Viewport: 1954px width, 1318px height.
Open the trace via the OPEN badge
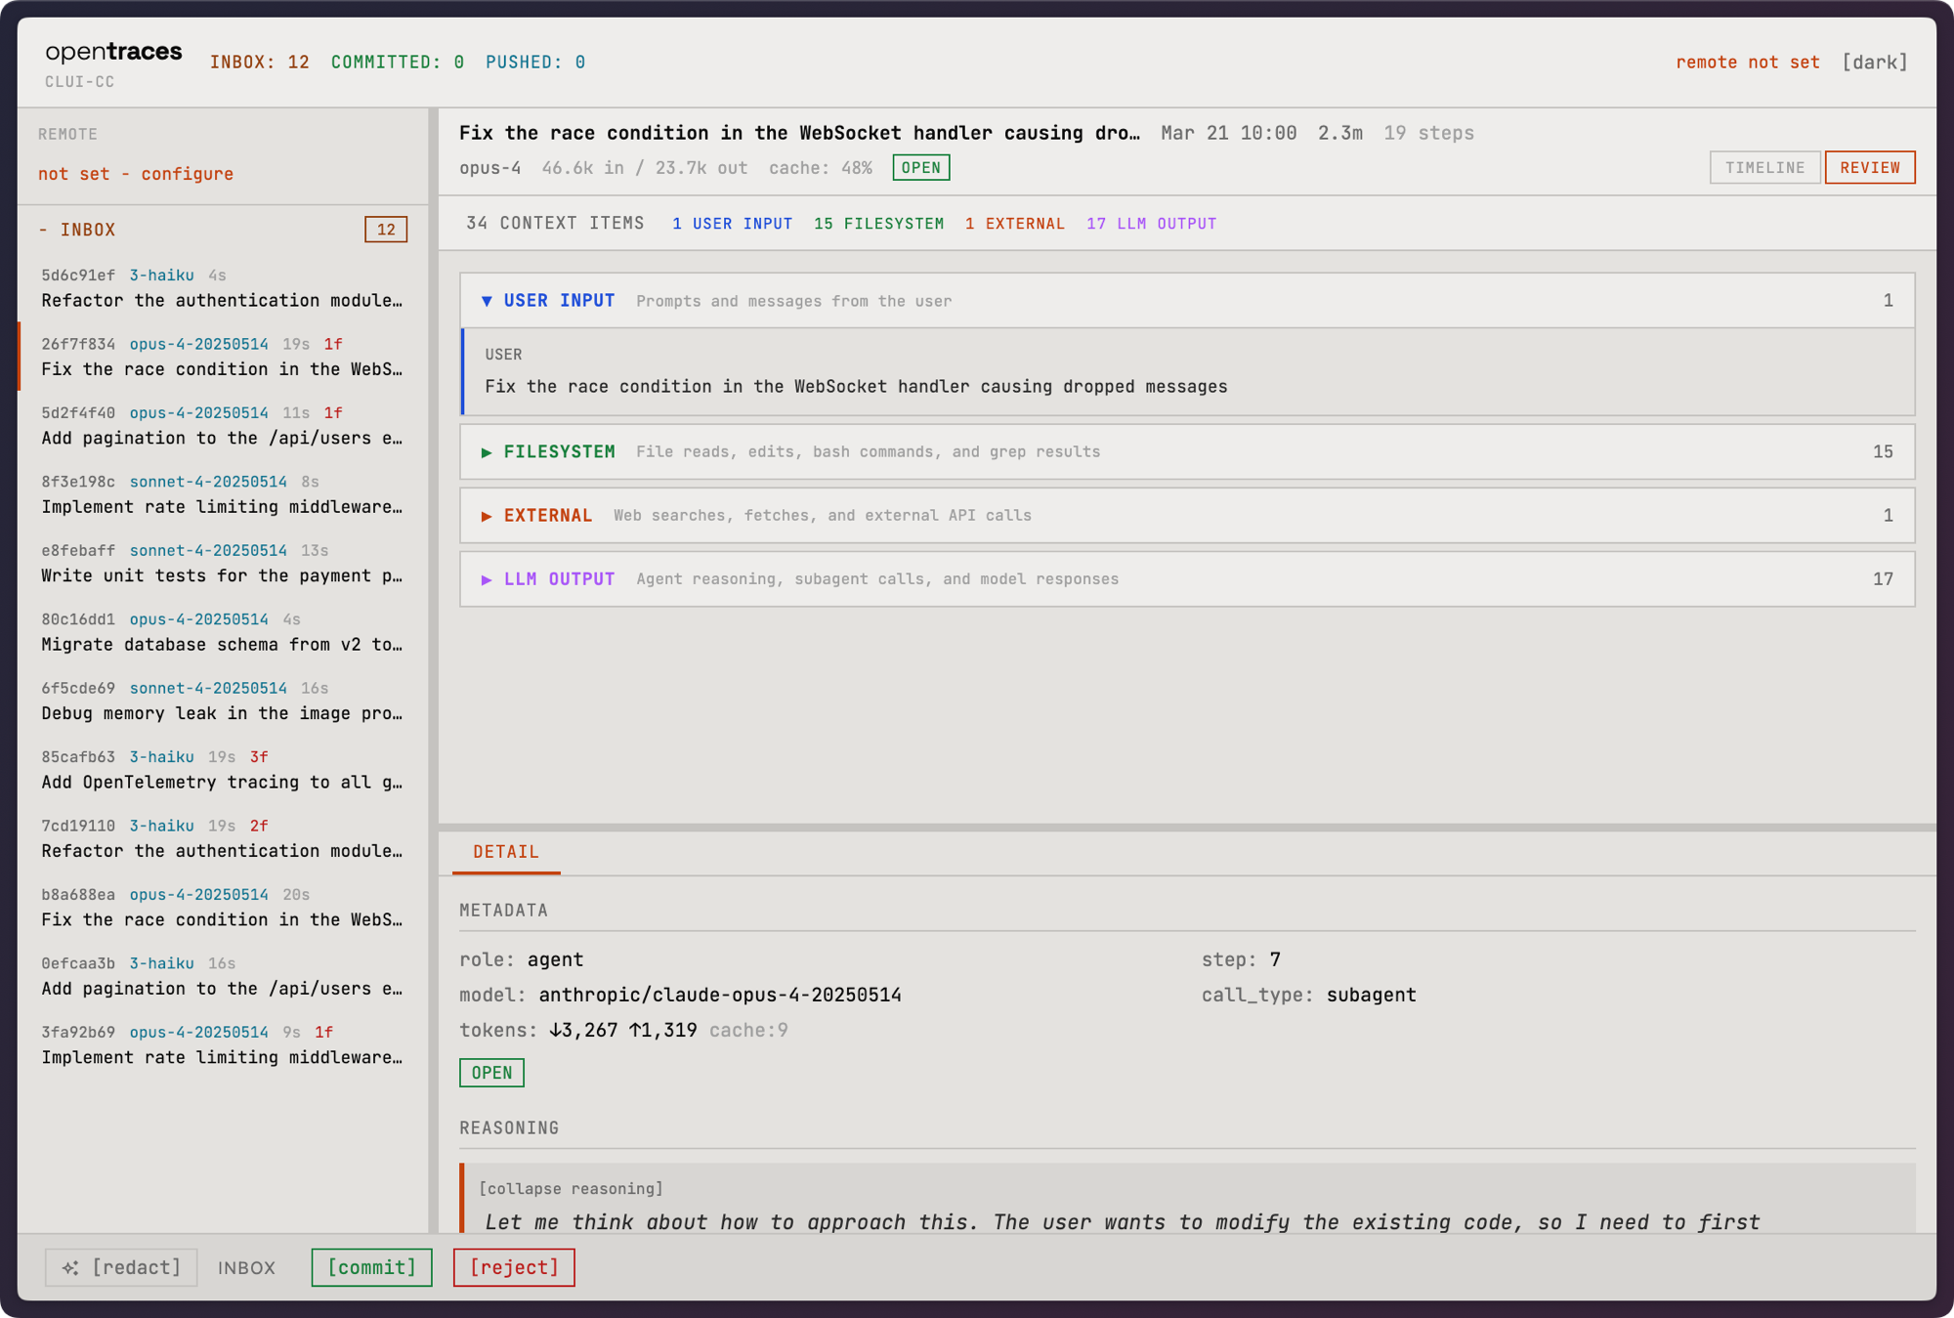tap(920, 167)
